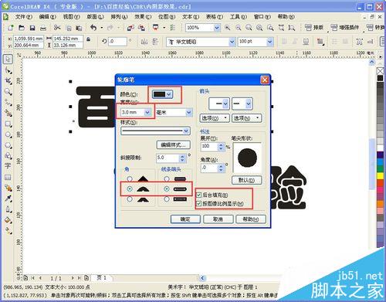This screenshot has width=386, height=302.
Task: Click the Save icon in the toolbar
Action: click(32, 28)
